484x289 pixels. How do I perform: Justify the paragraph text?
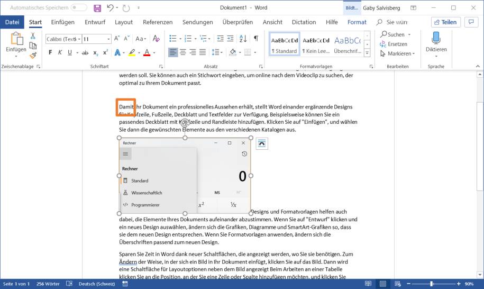pos(203,52)
